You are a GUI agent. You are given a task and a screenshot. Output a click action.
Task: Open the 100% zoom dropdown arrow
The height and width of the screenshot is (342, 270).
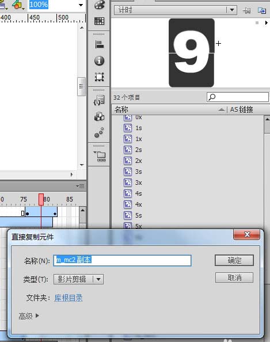pos(81,5)
